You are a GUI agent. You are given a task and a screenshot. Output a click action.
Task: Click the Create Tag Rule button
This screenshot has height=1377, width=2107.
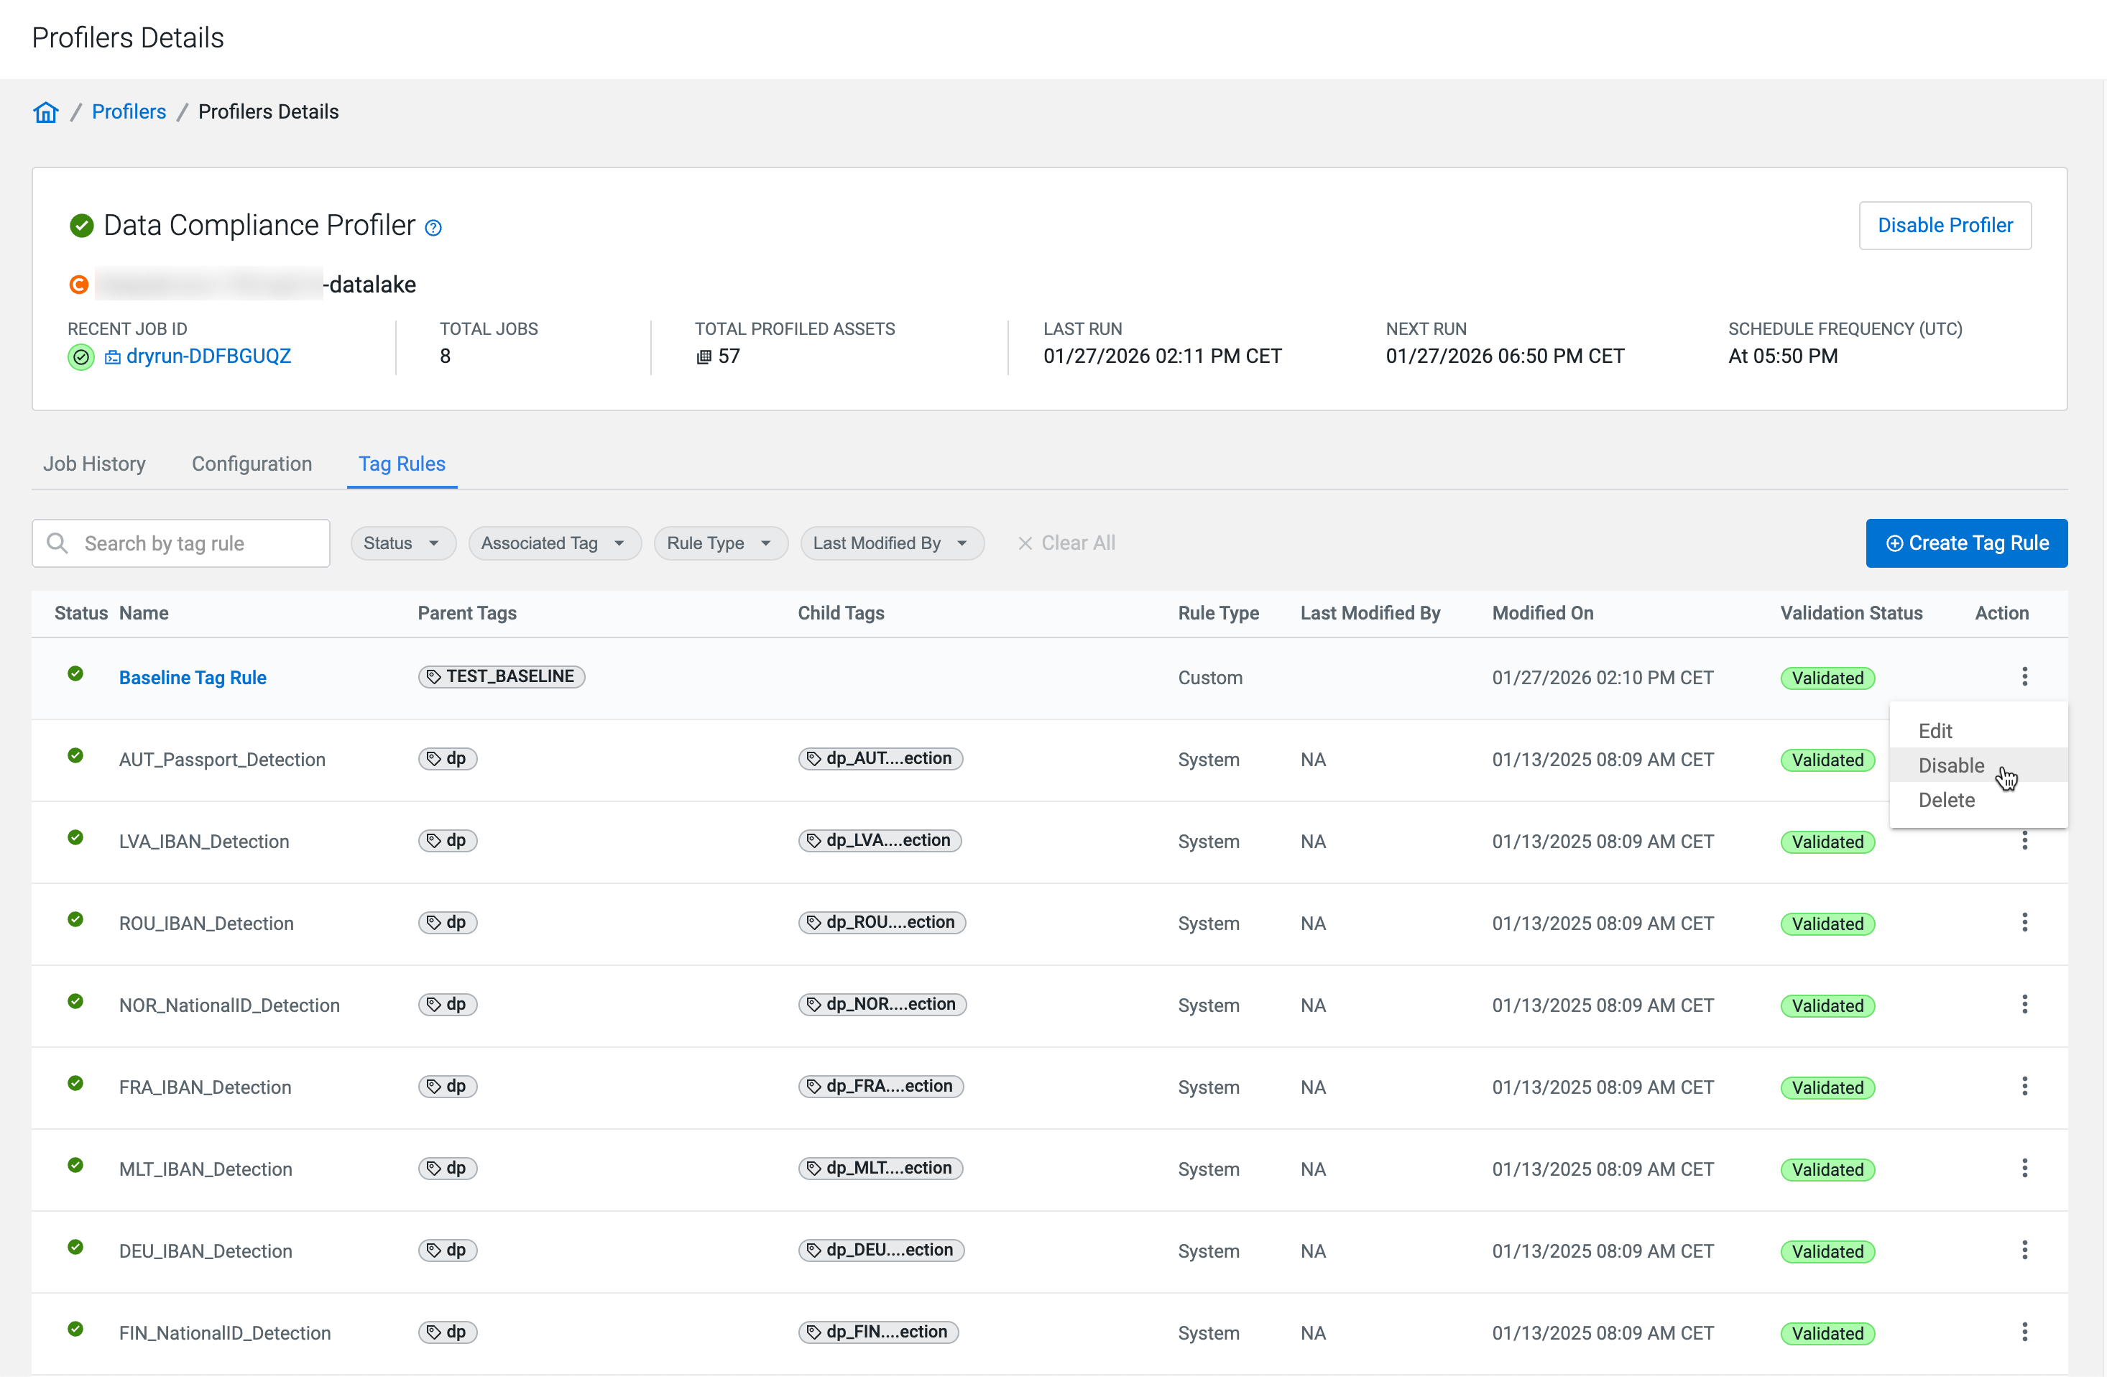1966,543
